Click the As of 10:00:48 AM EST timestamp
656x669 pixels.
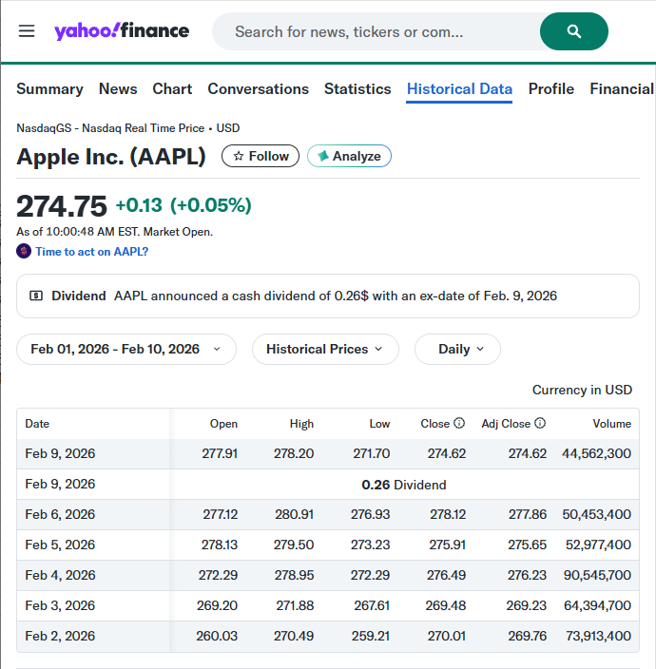click(114, 232)
